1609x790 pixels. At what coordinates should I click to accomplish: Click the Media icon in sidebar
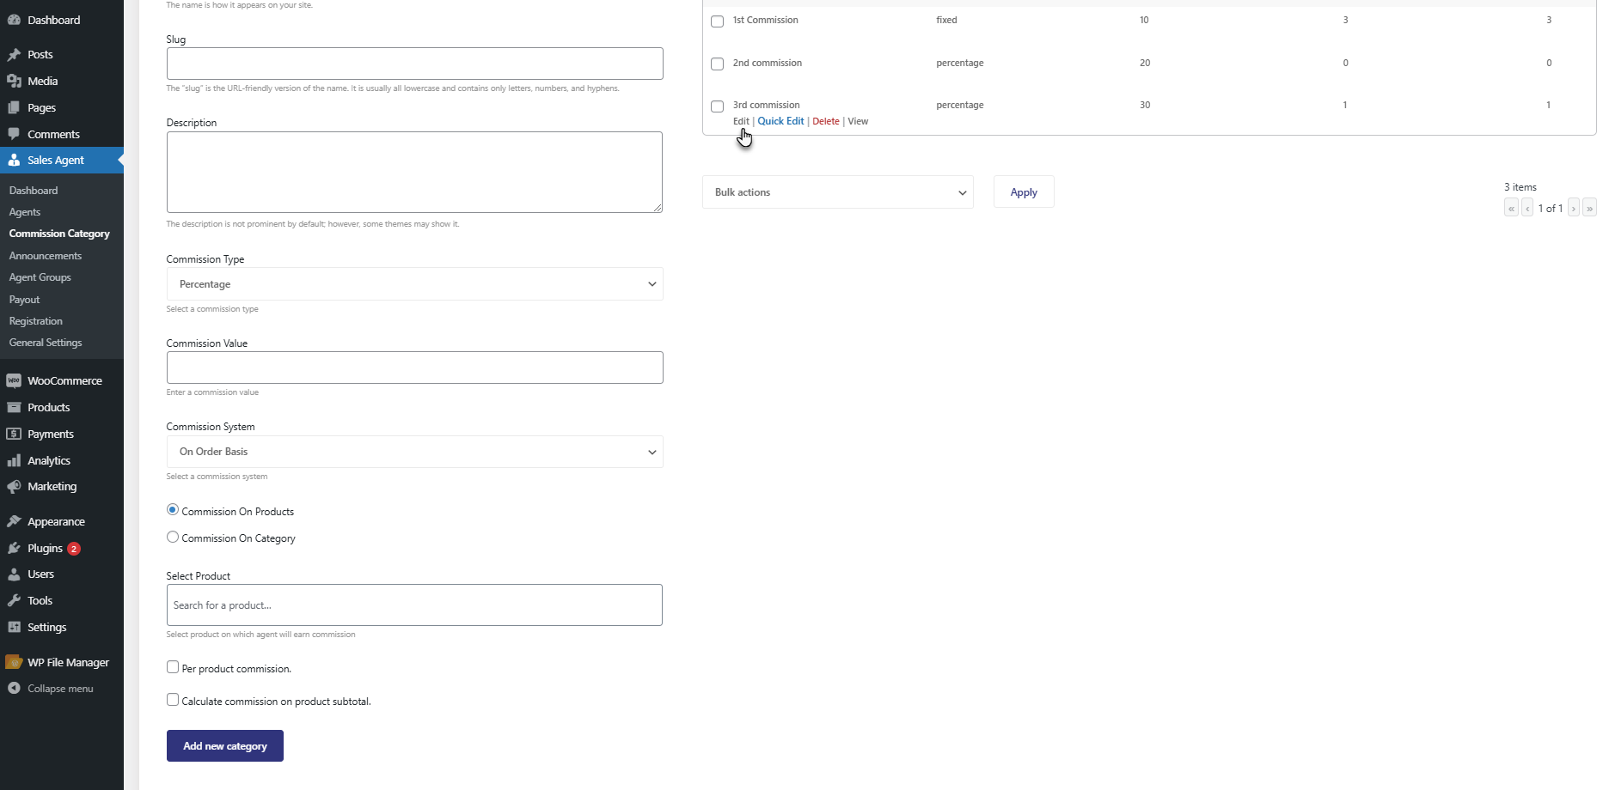tap(14, 82)
